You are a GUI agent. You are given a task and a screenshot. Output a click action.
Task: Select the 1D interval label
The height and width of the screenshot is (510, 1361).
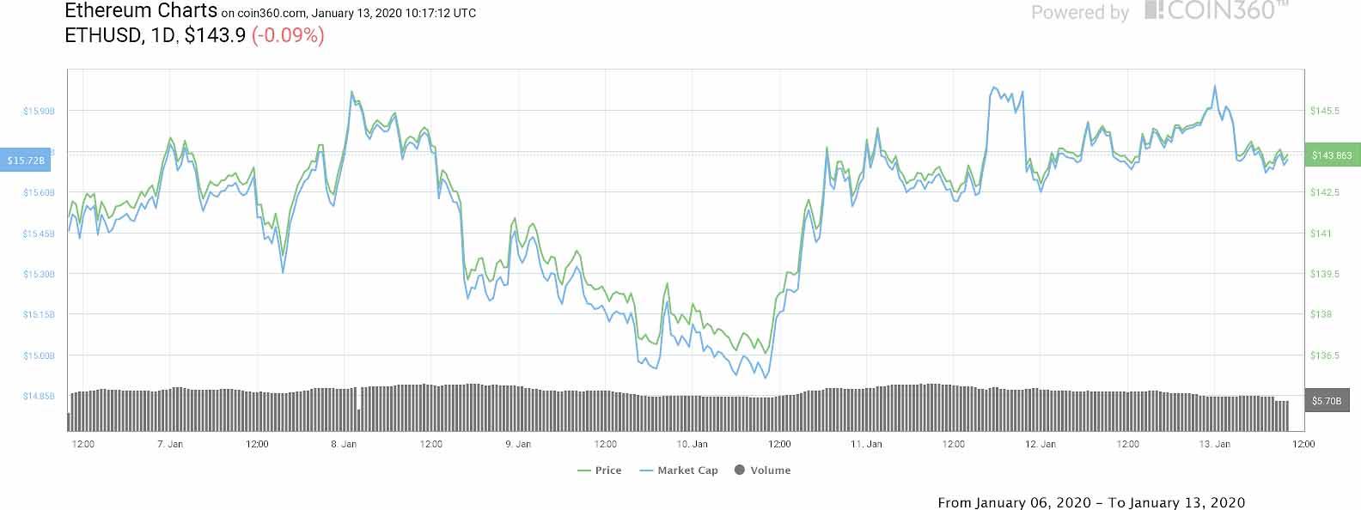click(164, 36)
